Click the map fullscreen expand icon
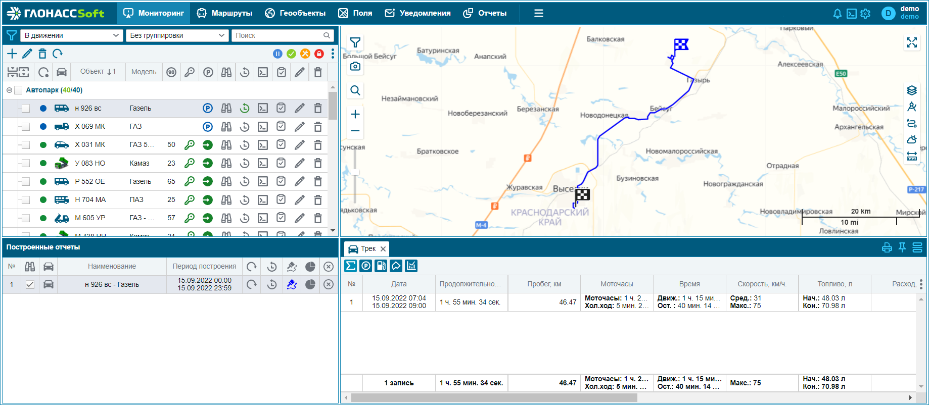 click(x=911, y=42)
